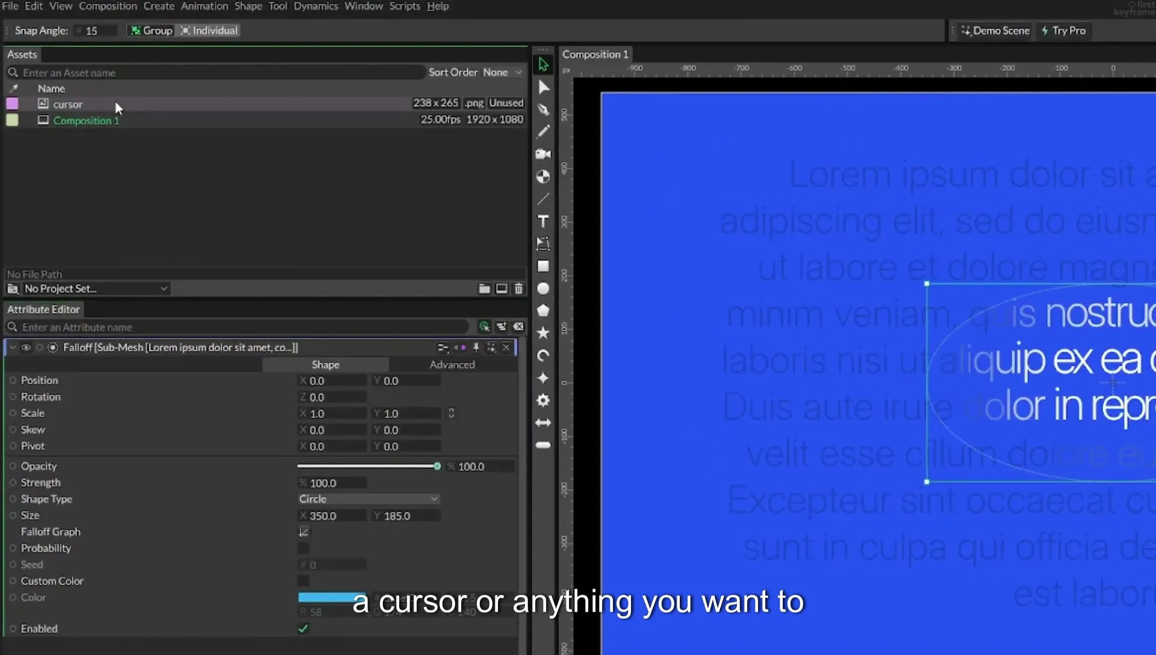Viewport: 1156px width, 655px height.
Task: Click the Falloff connections icon
Action: [443, 347]
